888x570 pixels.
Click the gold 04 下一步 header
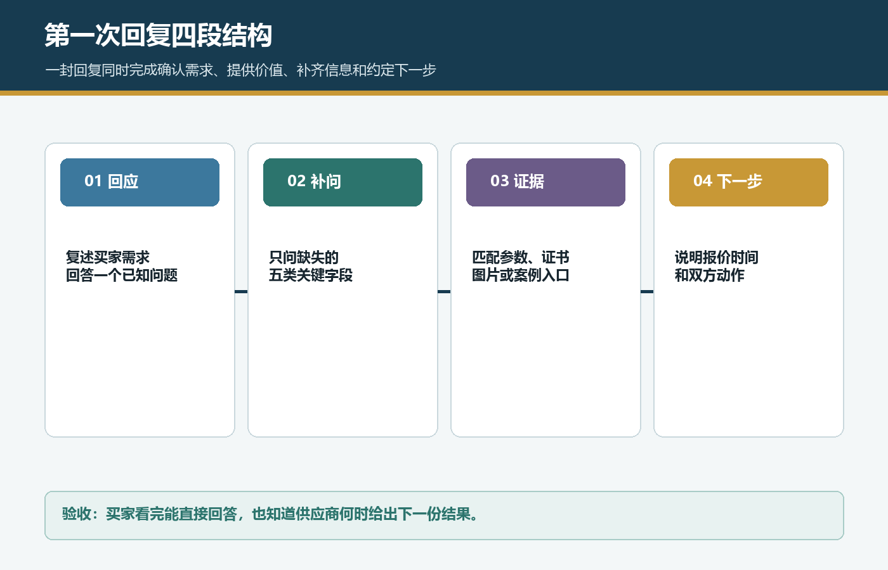[748, 182]
